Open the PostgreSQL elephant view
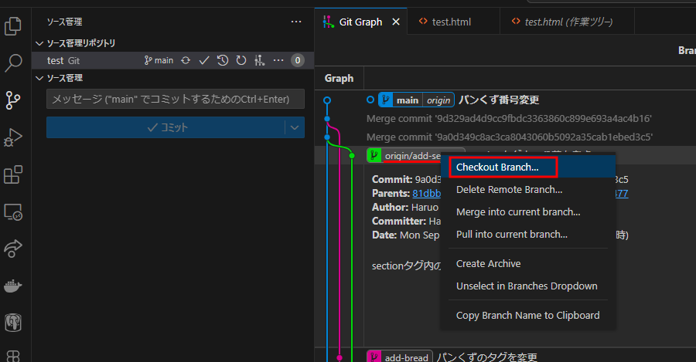This screenshot has height=362, width=696. pyautogui.click(x=13, y=323)
